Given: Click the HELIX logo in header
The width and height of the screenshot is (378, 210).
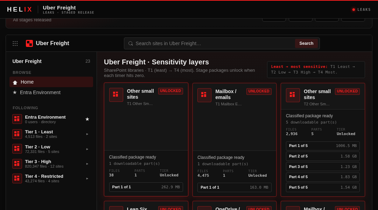Looking at the screenshot, I should (20, 9).
